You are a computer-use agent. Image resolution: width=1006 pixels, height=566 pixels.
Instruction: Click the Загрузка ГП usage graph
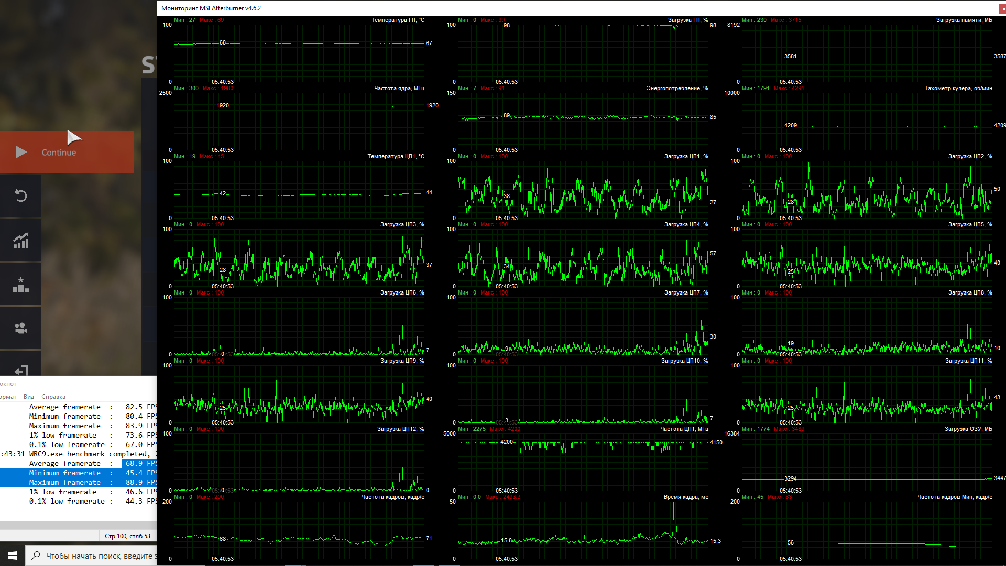pyautogui.click(x=583, y=52)
